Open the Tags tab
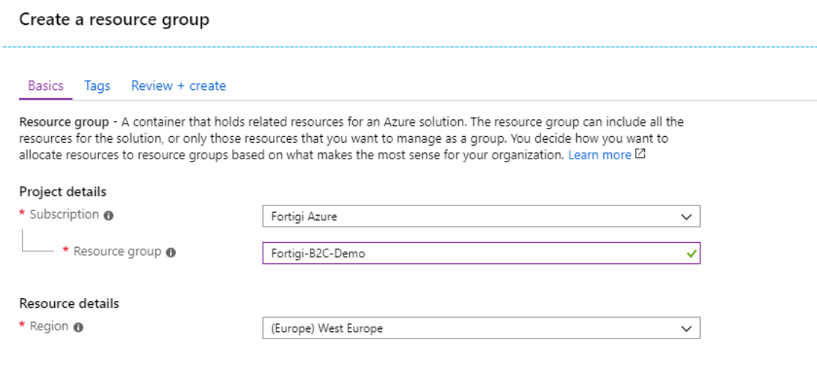The width and height of the screenshot is (817, 367). pos(97,86)
